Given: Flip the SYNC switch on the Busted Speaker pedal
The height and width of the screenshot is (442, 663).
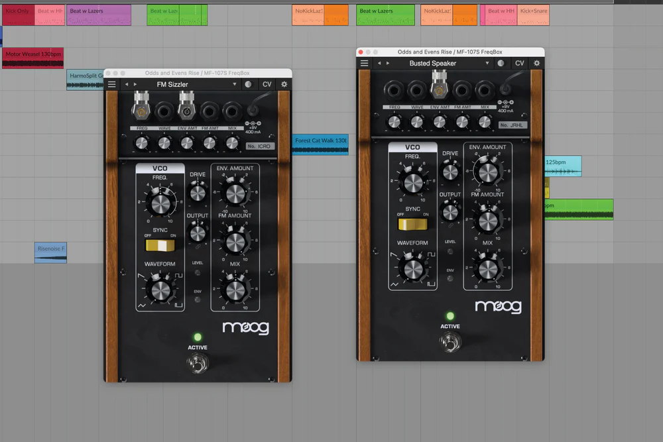Looking at the screenshot, I should [x=412, y=225].
